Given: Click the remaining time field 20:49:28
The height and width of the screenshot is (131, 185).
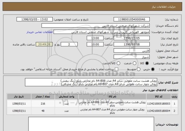Looking at the screenshot, I should 44,44.
